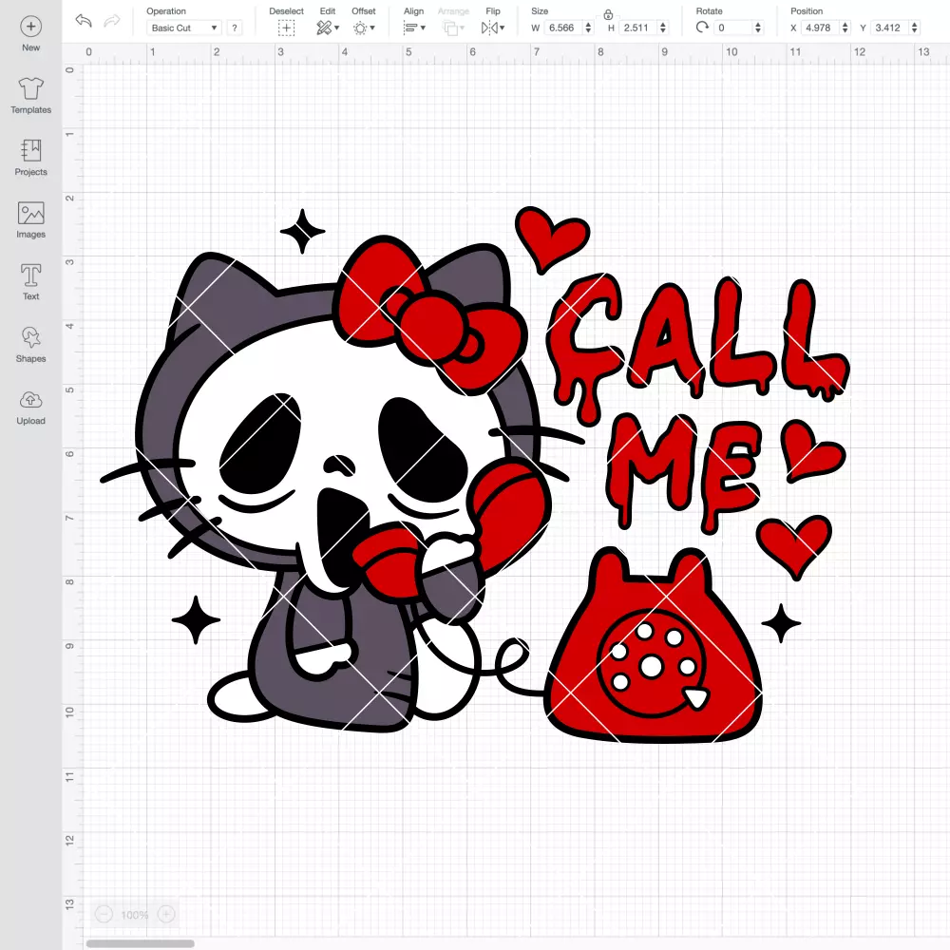
Task: Click the Redo arrow
Action: point(111,21)
